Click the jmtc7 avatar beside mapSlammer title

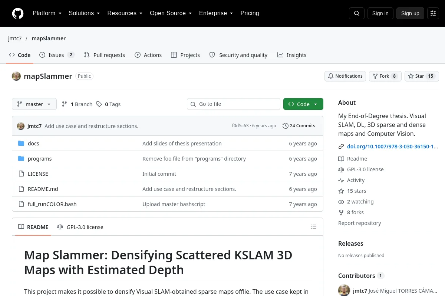point(16,76)
